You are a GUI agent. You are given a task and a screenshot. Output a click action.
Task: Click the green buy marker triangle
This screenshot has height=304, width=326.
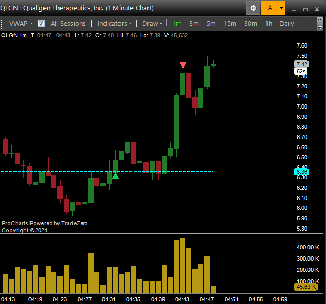click(115, 176)
